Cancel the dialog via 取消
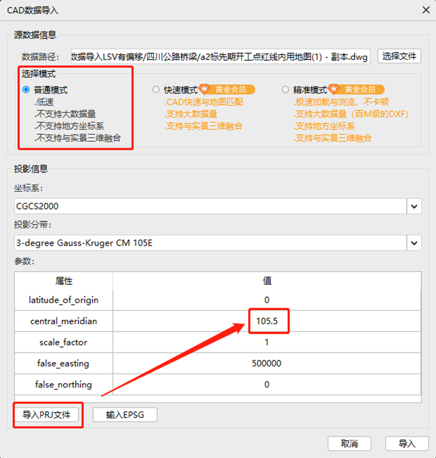Image resolution: width=436 pixels, height=458 pixels. (349, 443)
